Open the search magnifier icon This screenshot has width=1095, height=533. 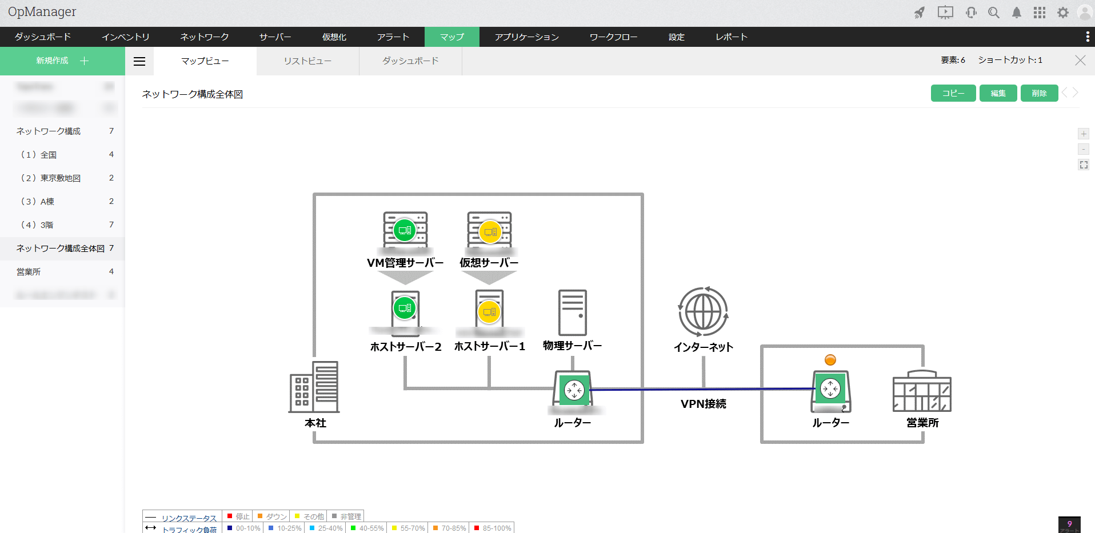[994, 13]
